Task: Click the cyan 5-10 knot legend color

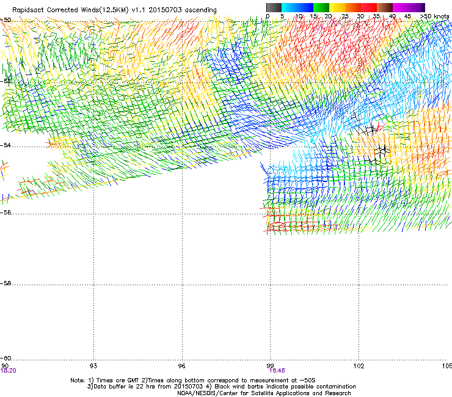Action: (x=290, y=7)
